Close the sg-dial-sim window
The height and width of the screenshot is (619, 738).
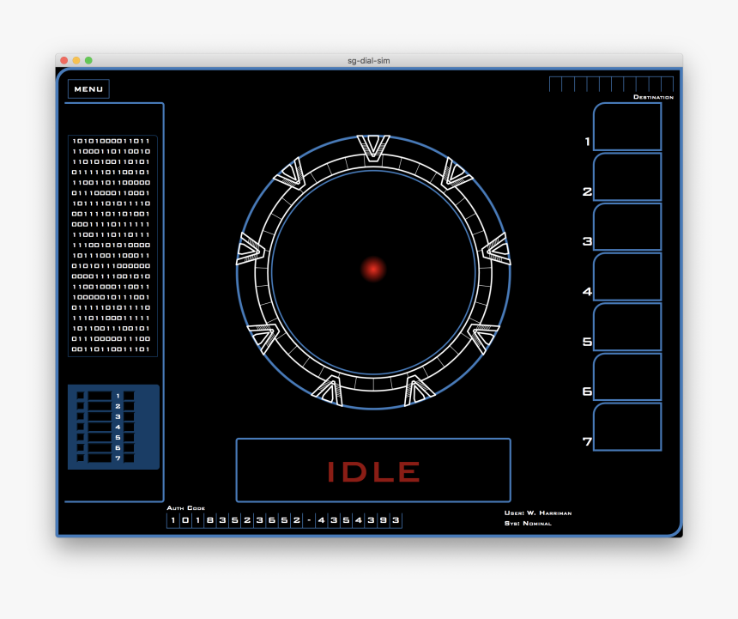(64, 60)
